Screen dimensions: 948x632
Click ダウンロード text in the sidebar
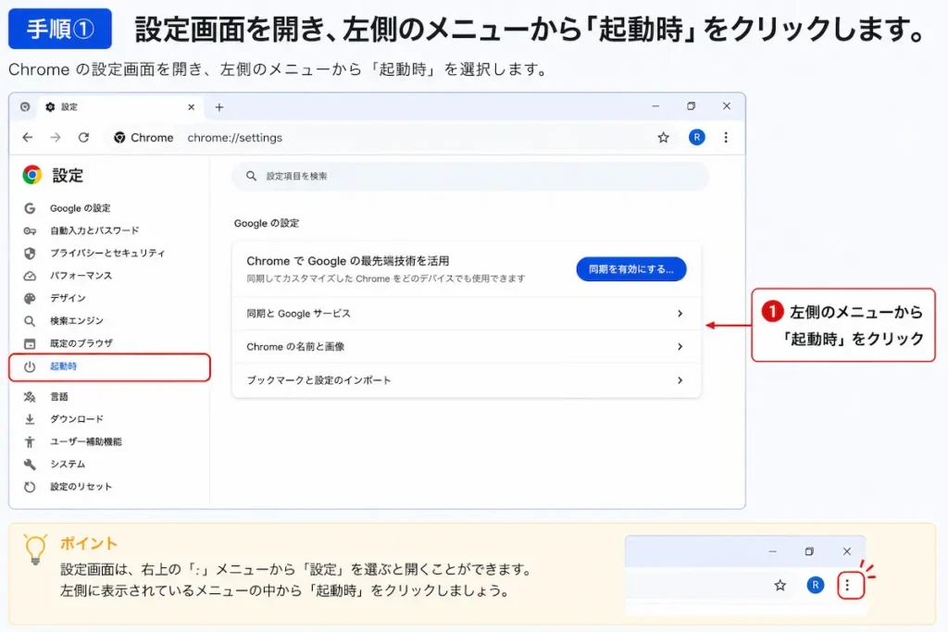pyautogui.click(x=77, y=419)
